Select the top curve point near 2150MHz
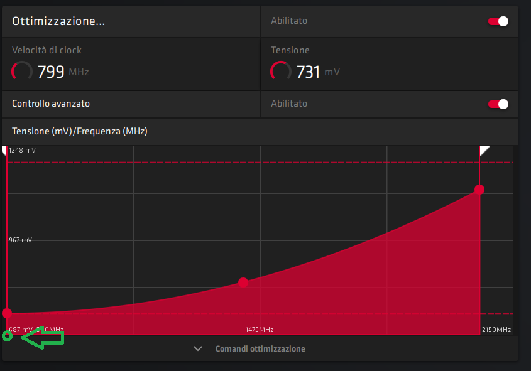This screenshot has height=371, width=531. [x=479, y=190]
